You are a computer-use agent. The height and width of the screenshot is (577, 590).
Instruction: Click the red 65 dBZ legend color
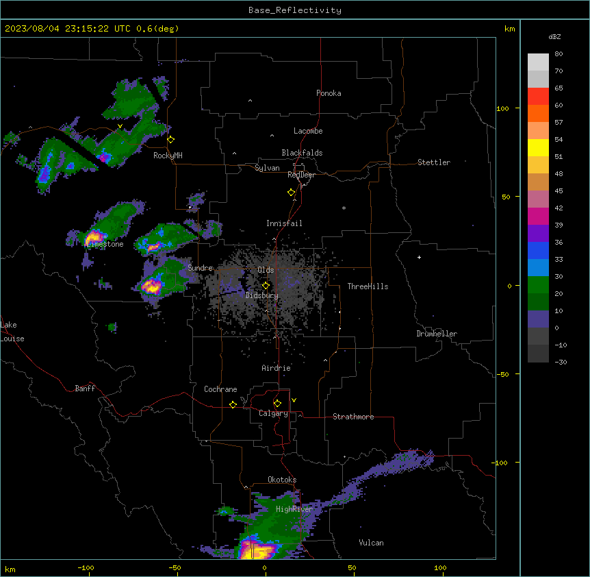[538, 96]
